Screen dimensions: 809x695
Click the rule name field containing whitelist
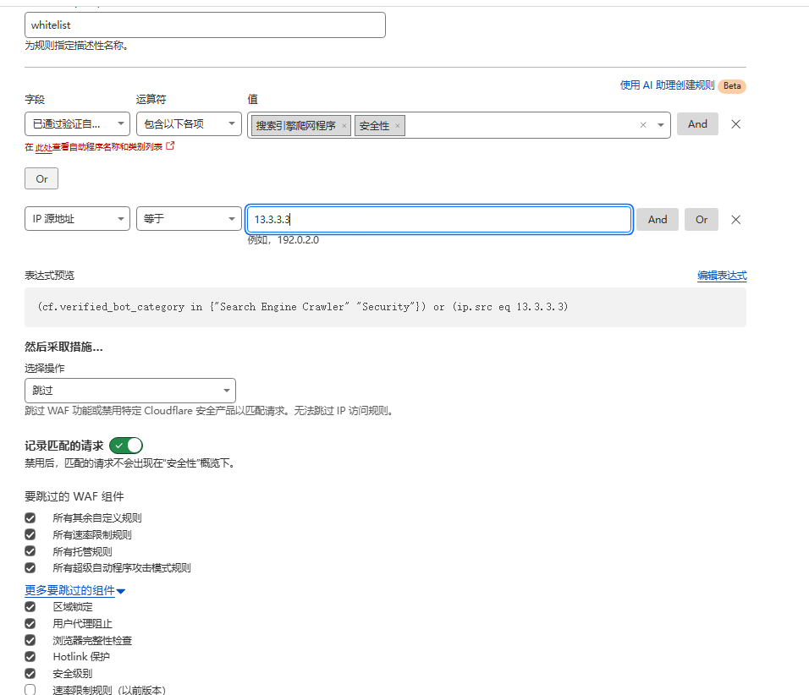205,25
